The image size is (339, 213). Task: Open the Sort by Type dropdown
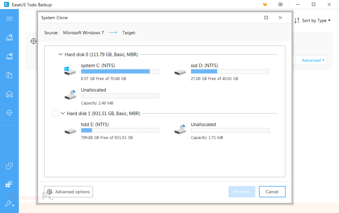[x=312, y=21]
